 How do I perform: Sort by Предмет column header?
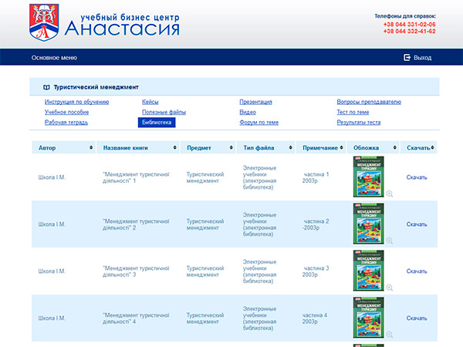[201, 148]
